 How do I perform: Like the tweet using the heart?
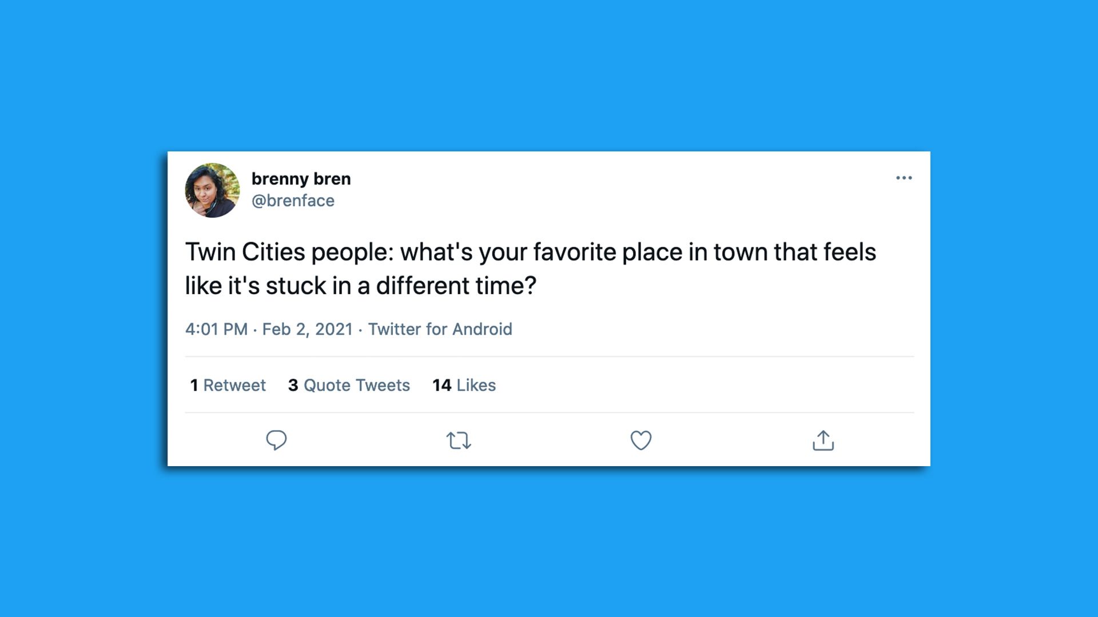coord(641,440)
